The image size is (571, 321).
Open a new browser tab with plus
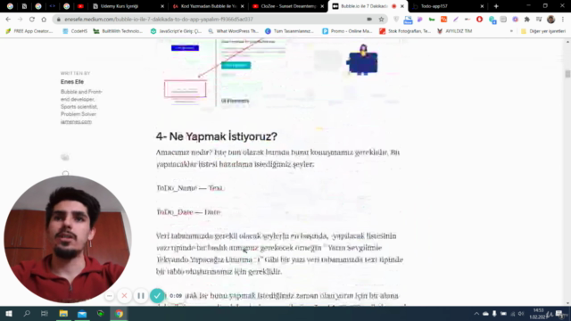pyautogui.click(x=496, y=6)
